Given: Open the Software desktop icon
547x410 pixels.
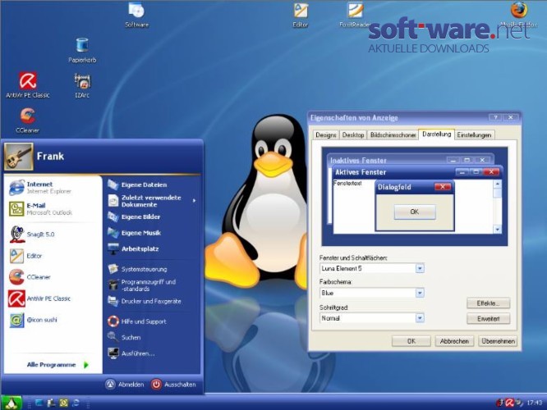Looking at the screenshot, I should (136, 15).
